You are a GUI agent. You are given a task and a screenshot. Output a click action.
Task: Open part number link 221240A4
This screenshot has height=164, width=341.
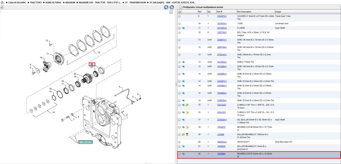click(222, 28)
